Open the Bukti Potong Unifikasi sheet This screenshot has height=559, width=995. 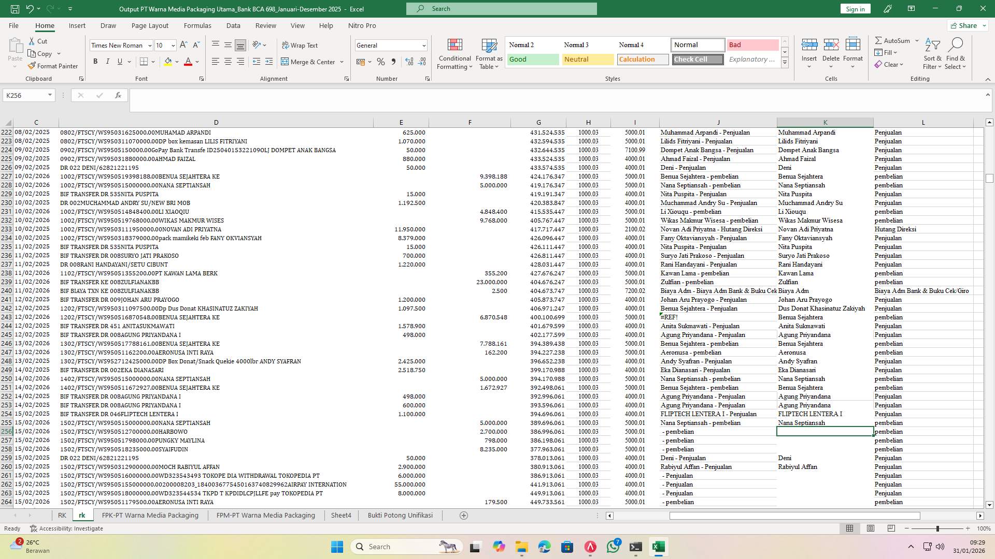(400, 515)
